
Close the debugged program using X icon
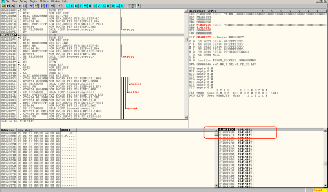click(x=13, y=6)
